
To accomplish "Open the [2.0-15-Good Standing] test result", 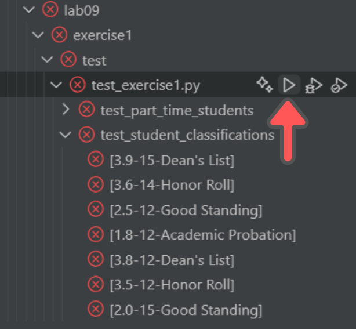I will pos(186,310).
